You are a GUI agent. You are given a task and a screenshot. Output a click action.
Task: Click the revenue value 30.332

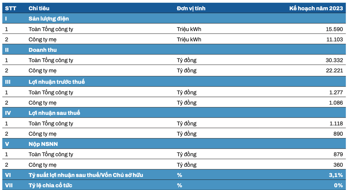click(x=334, y=60)
